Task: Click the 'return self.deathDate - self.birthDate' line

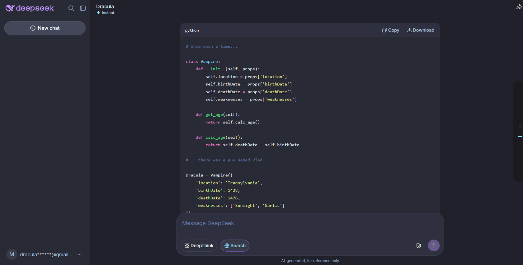Action: [252, 145]
